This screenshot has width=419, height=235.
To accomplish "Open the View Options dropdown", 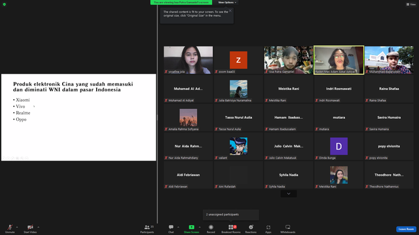I will coord(227,3).
